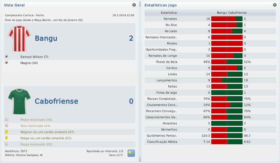The height and width of the screenshot is (163, 280).
Task: Open the Cabofriense team name link
Action: click(x=56, y=101)
